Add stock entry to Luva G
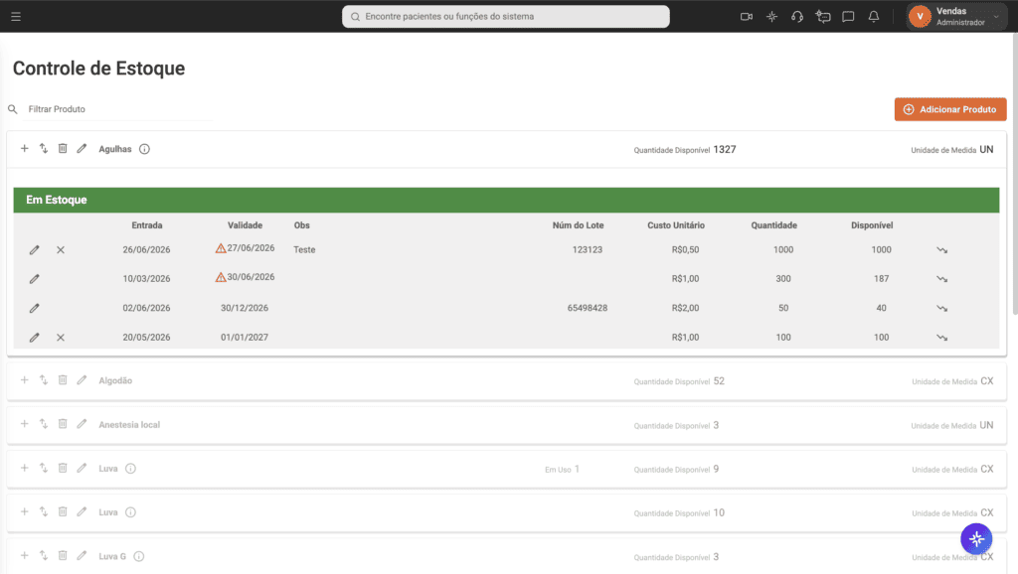 24,556
